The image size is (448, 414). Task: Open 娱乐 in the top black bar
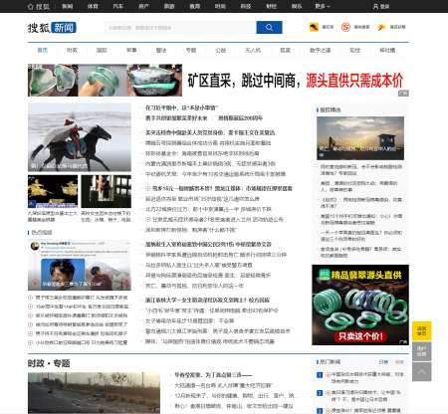pos(297,6)
